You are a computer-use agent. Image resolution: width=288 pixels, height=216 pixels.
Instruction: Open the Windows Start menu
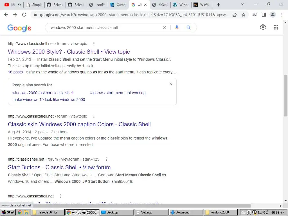(8, 212)
